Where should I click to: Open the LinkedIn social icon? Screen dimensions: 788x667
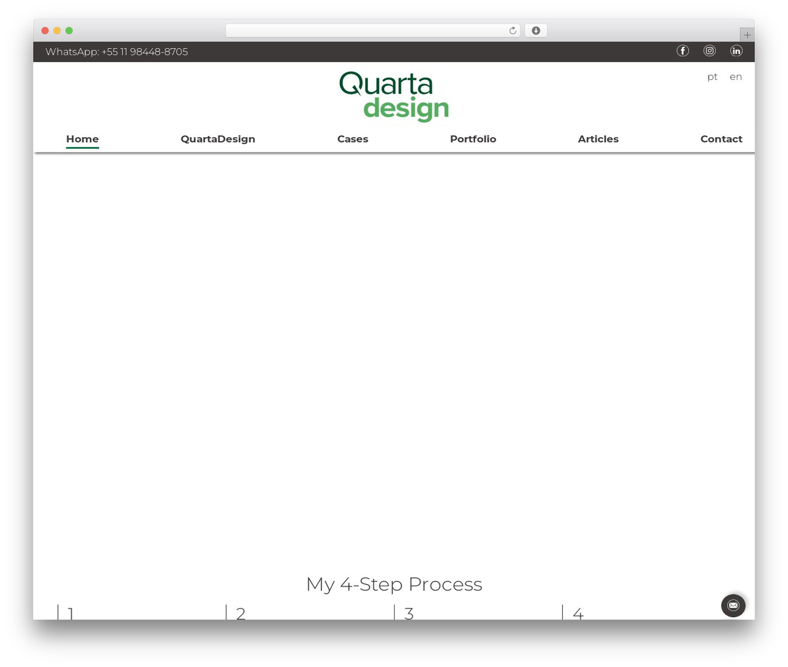736,51
